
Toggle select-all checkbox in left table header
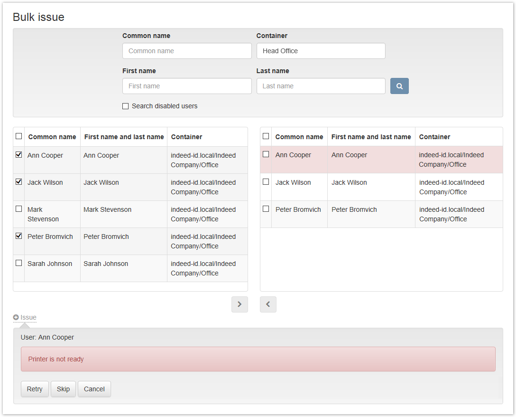(x=19, y=136)
